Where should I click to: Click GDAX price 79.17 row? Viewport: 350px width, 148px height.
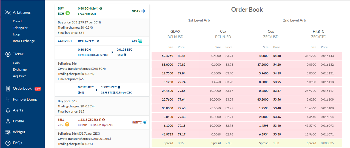(181, 134)
